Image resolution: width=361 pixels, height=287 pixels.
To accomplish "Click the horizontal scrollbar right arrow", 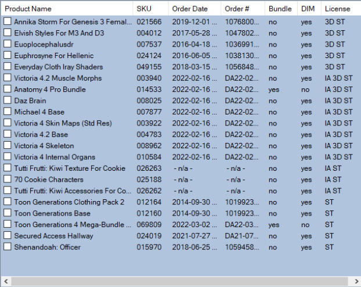I will [355, 281].
